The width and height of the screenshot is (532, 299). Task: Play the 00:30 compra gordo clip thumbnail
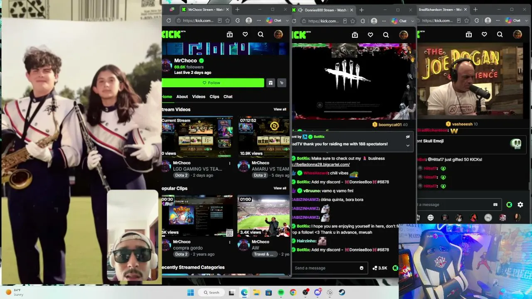click(197, 216)
